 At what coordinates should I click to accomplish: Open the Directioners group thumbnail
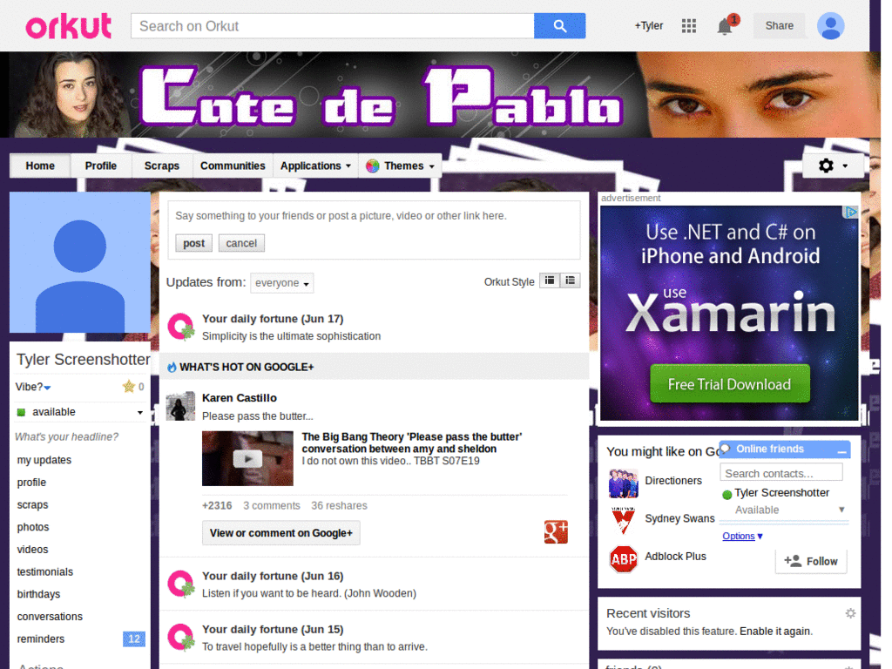pyautogui.click(x=623, y=483)
